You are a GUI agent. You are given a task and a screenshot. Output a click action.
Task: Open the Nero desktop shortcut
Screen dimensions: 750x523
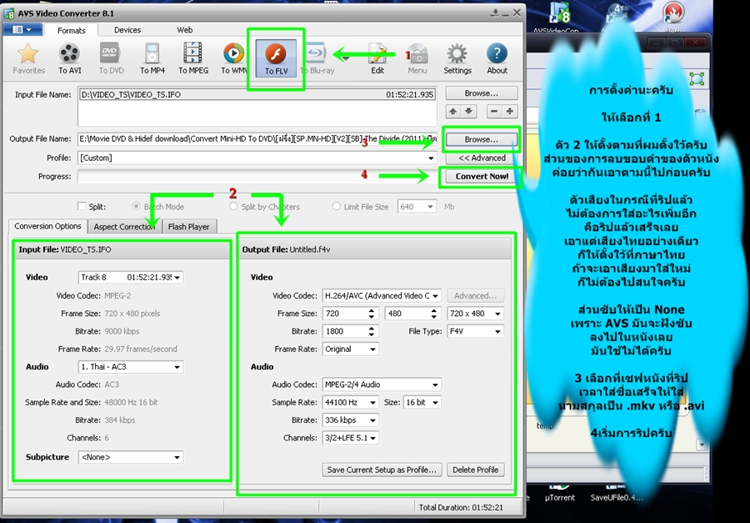pyautogui.click(x=673, y=18)
